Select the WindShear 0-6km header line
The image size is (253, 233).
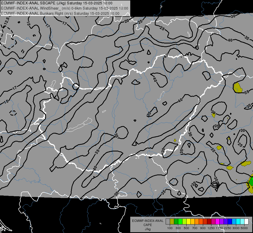point(65,8)
